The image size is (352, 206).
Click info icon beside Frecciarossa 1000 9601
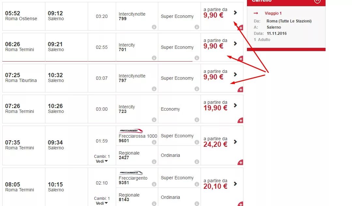(x=154, y=142)
